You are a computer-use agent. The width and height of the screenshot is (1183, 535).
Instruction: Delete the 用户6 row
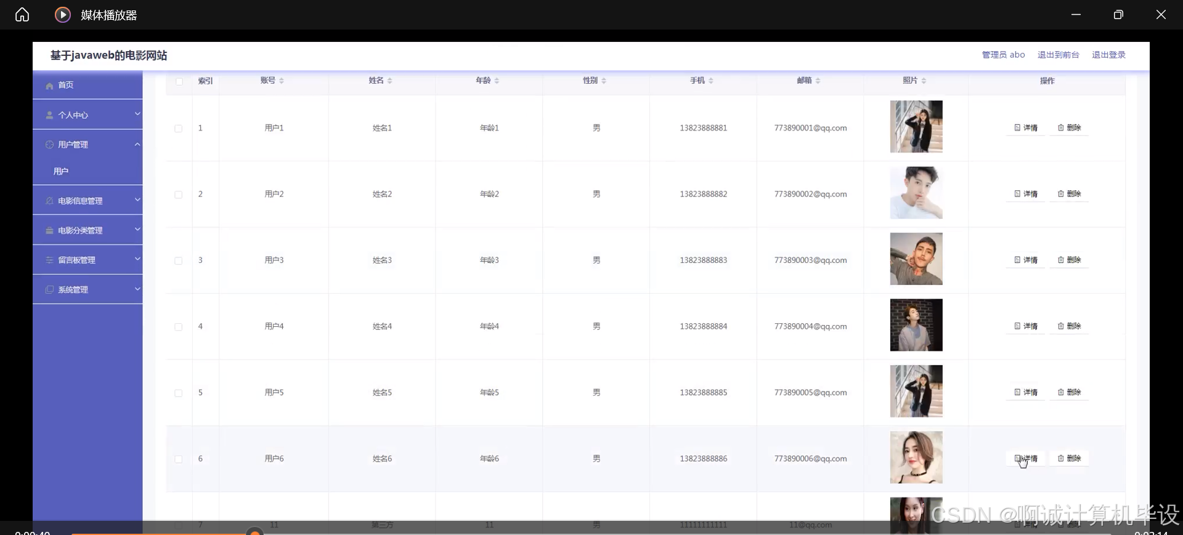1069,459
